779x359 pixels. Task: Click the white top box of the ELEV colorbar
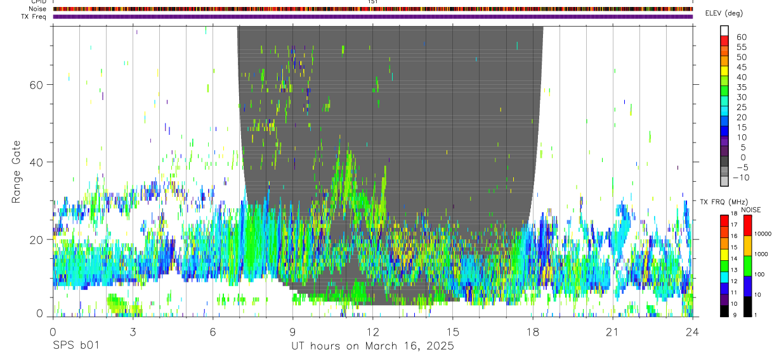click(724, 30)
